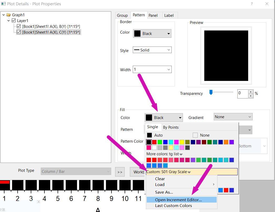Image resolution: width=275 pixels, height=212 pixels.
Task: Expand the Border Style Solid dropdown
Action: 152,50
